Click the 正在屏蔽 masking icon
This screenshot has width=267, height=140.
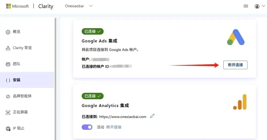point(8,113)
